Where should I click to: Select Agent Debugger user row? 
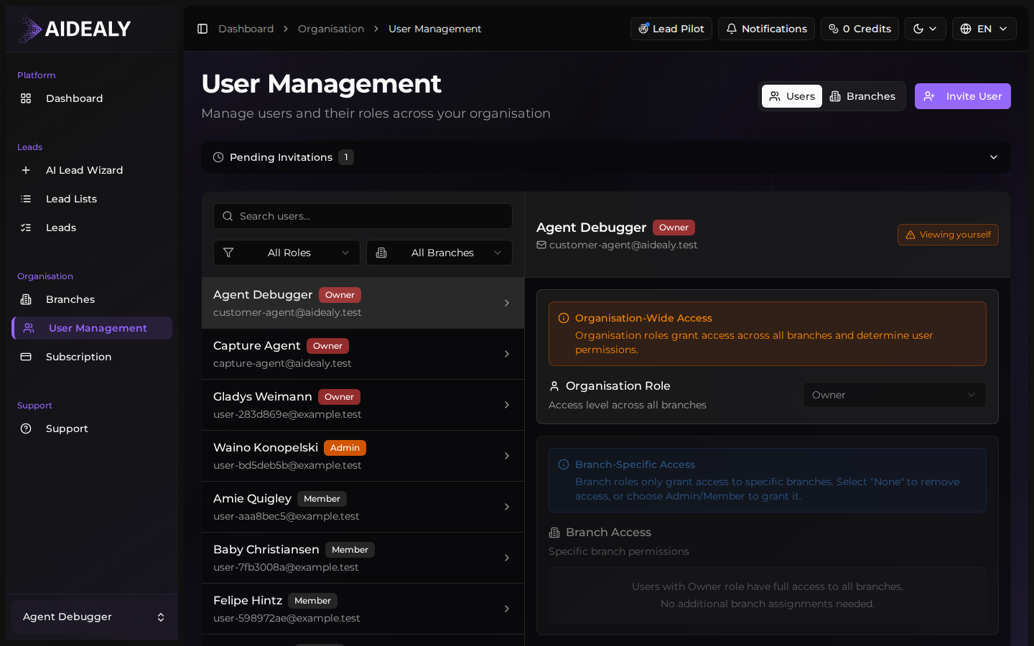pyautogui.click(x=363, y=303)
